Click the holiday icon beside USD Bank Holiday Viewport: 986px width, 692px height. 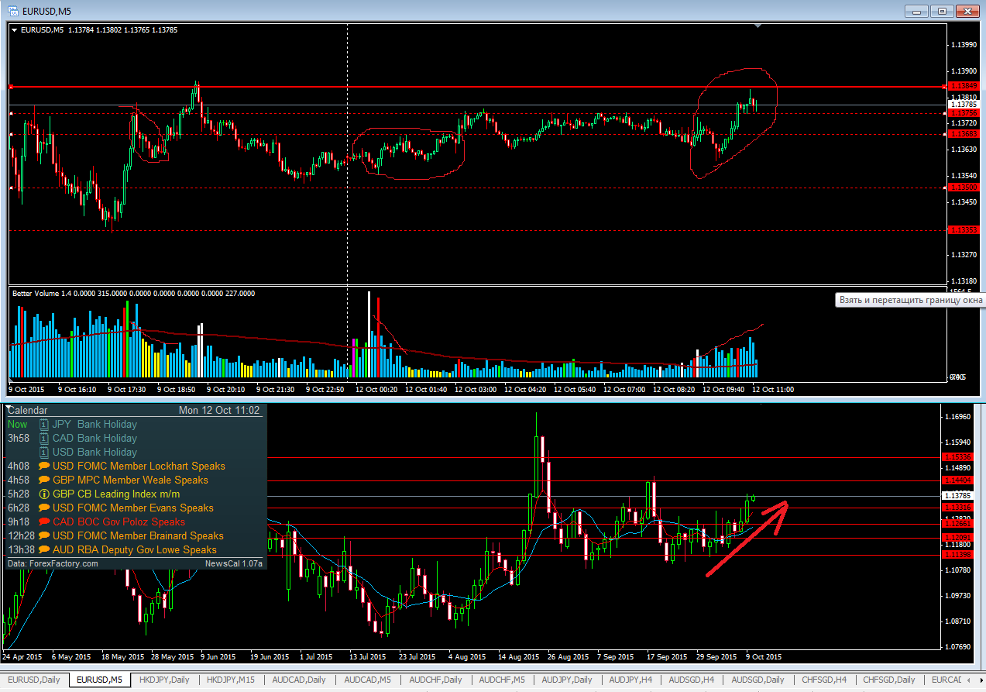(44, 453)
